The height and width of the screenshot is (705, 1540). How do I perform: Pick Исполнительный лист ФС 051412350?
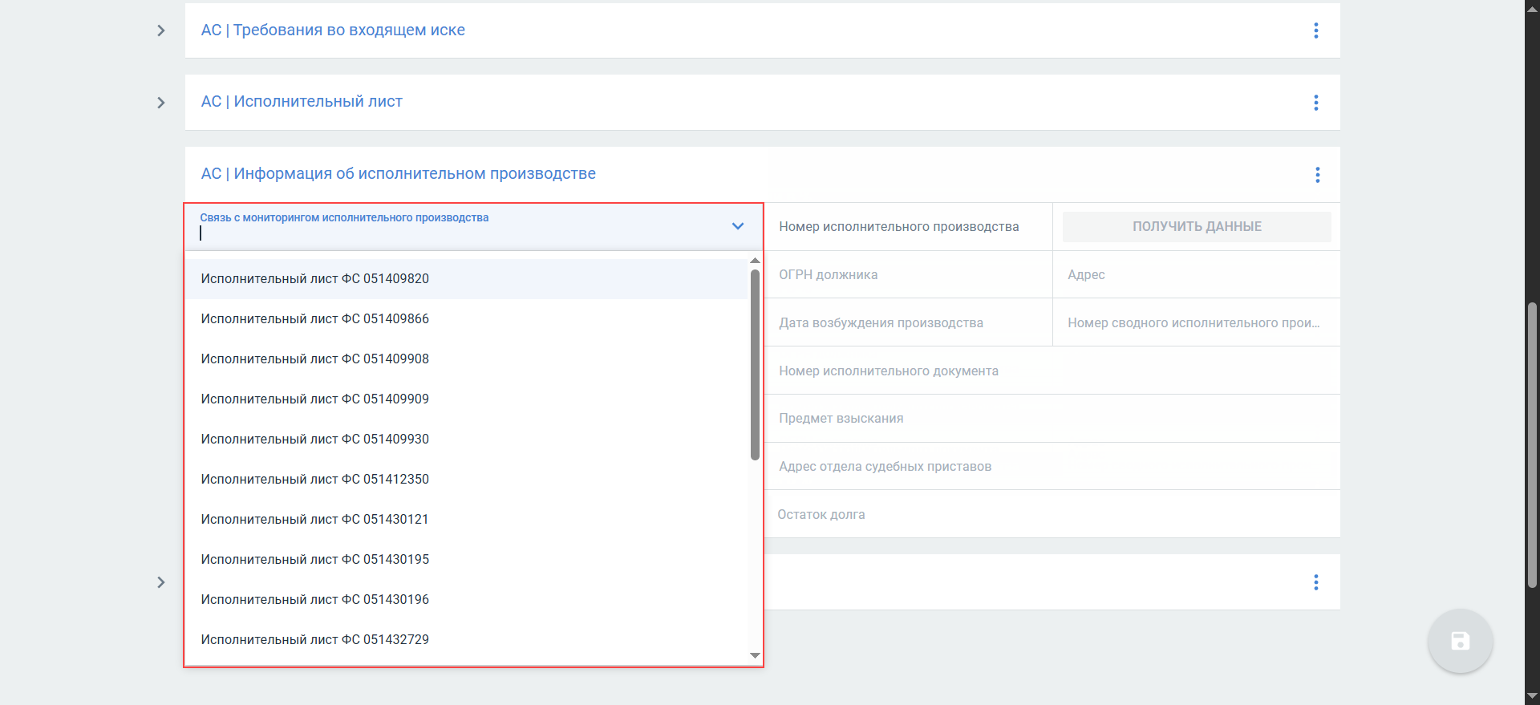click(314, 480)
